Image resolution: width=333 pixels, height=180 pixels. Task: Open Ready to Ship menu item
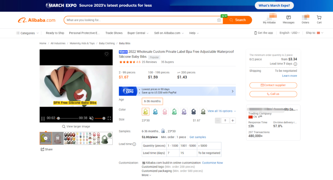point(55,33)
